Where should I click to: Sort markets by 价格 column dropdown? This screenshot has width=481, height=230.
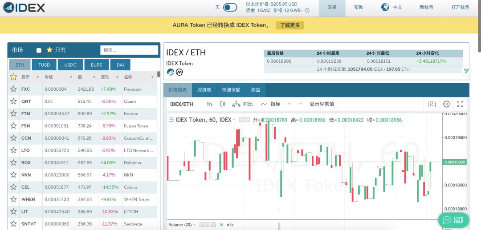point(71,77)
